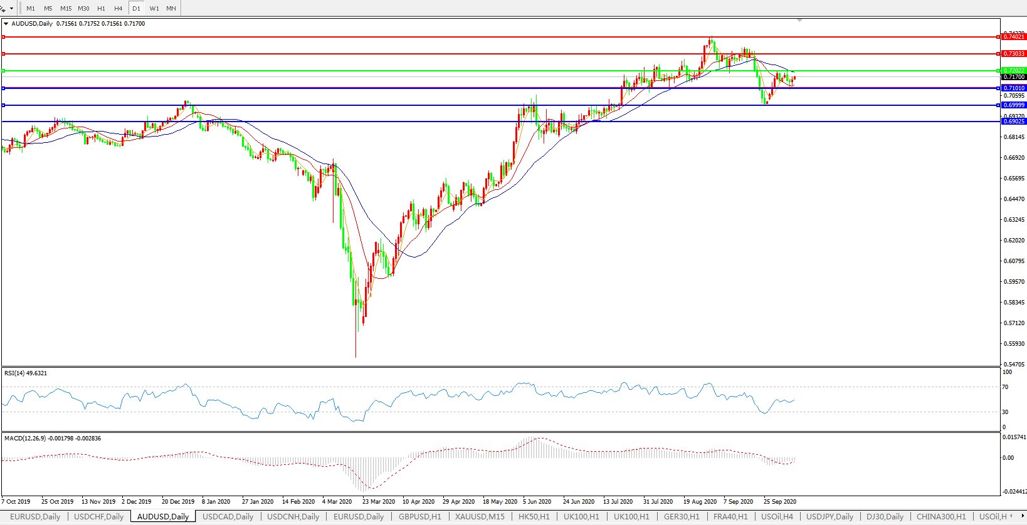The image size is (1027, 525).
Task: Click the blue 0.71010 price label
Action: tap(1014, 88)
